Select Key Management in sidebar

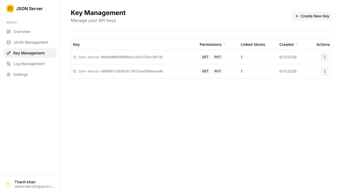pyautogui.click(x=30, y=53)
